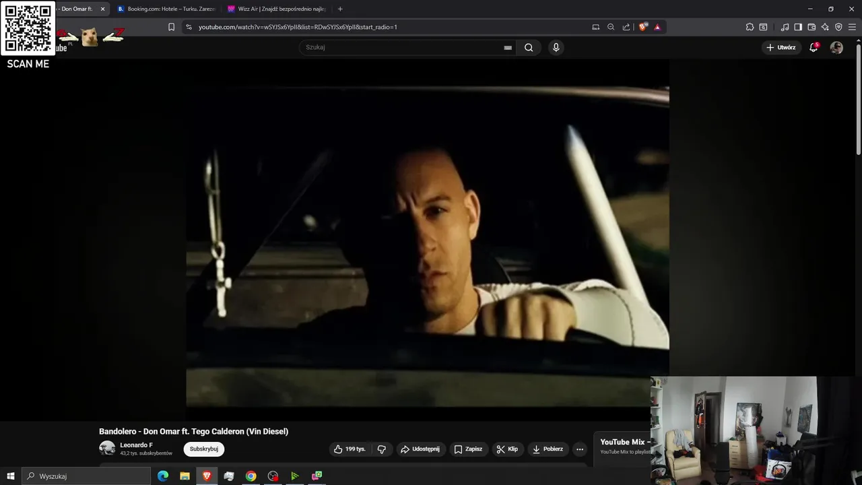Screen dimensions: 862x485
Task: Save video with Zapisz button
Action: click(469, 449)
